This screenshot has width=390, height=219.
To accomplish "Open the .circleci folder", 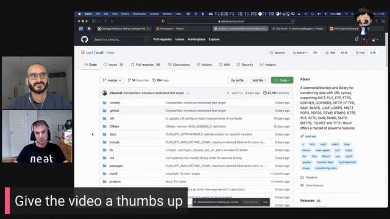I will pos(115,103).
